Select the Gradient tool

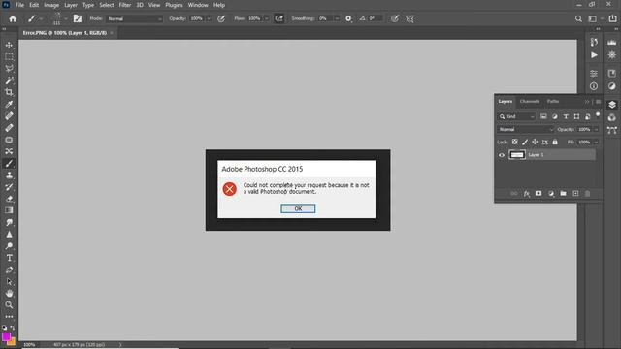click(x=9, y=210)
